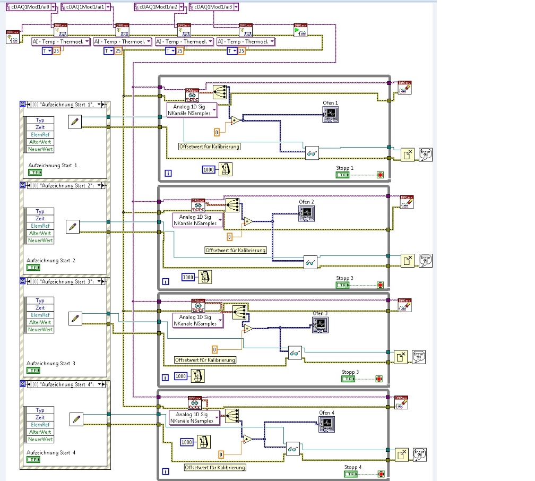Viewport: 535px width, 481px height.
Task: Click the Wait (ms) metronome in loop 1
Action: [x=226, y=170]
